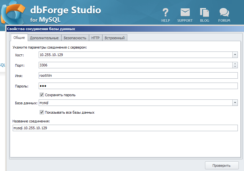Open the Support envelope icon

185,12
